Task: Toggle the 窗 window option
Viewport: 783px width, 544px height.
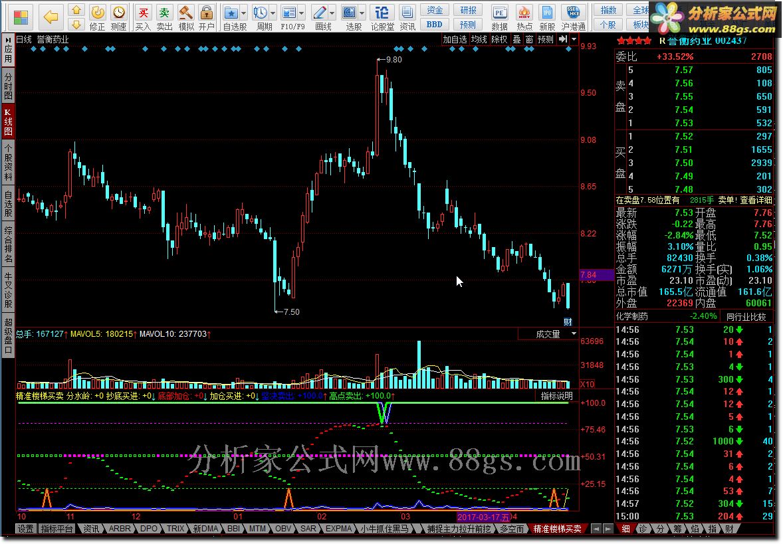Action: pos(529,39)
